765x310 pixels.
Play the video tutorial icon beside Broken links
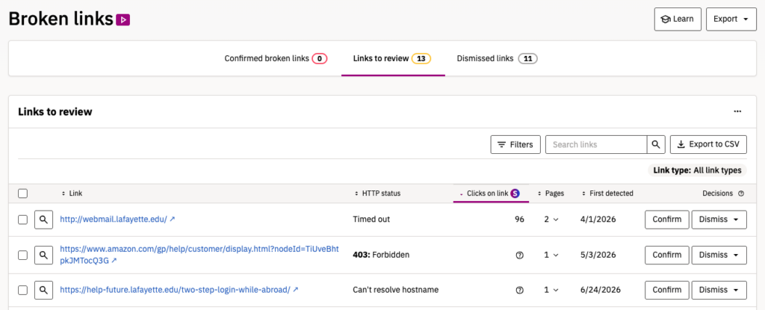pyautogui.click(x=123, y=19)
